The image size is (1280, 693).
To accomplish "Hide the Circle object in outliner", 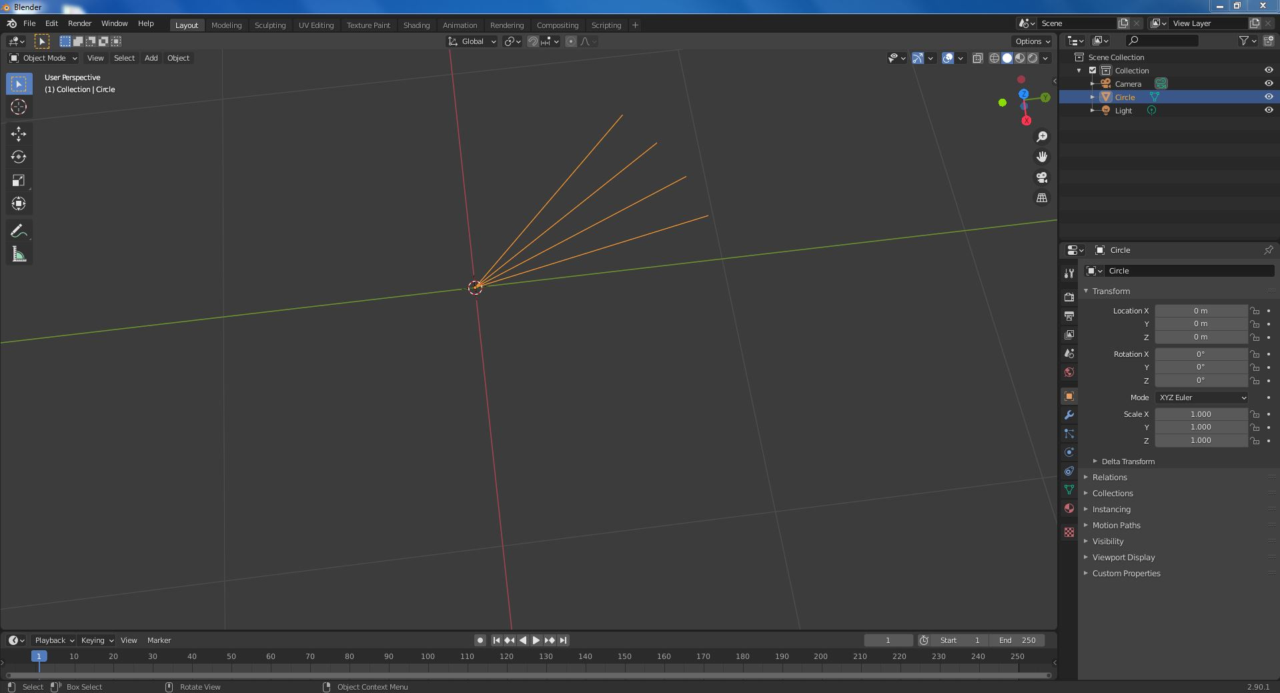I will click(x=1269, y=97).
